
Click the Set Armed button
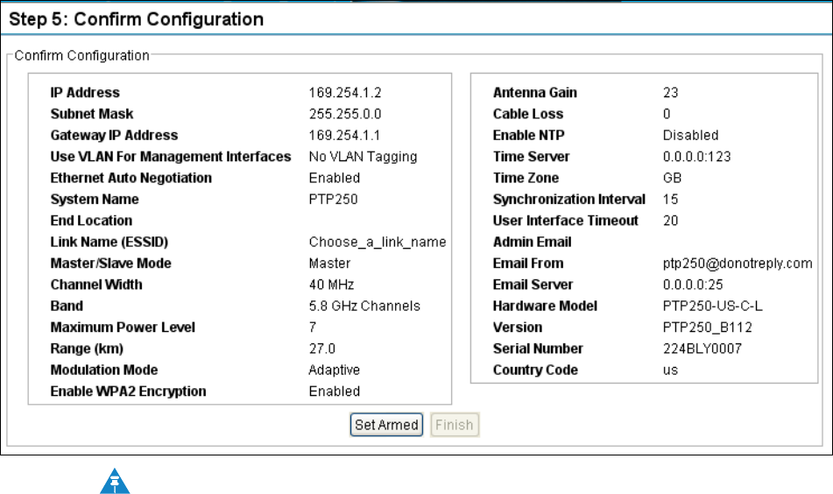pos(386,425)
